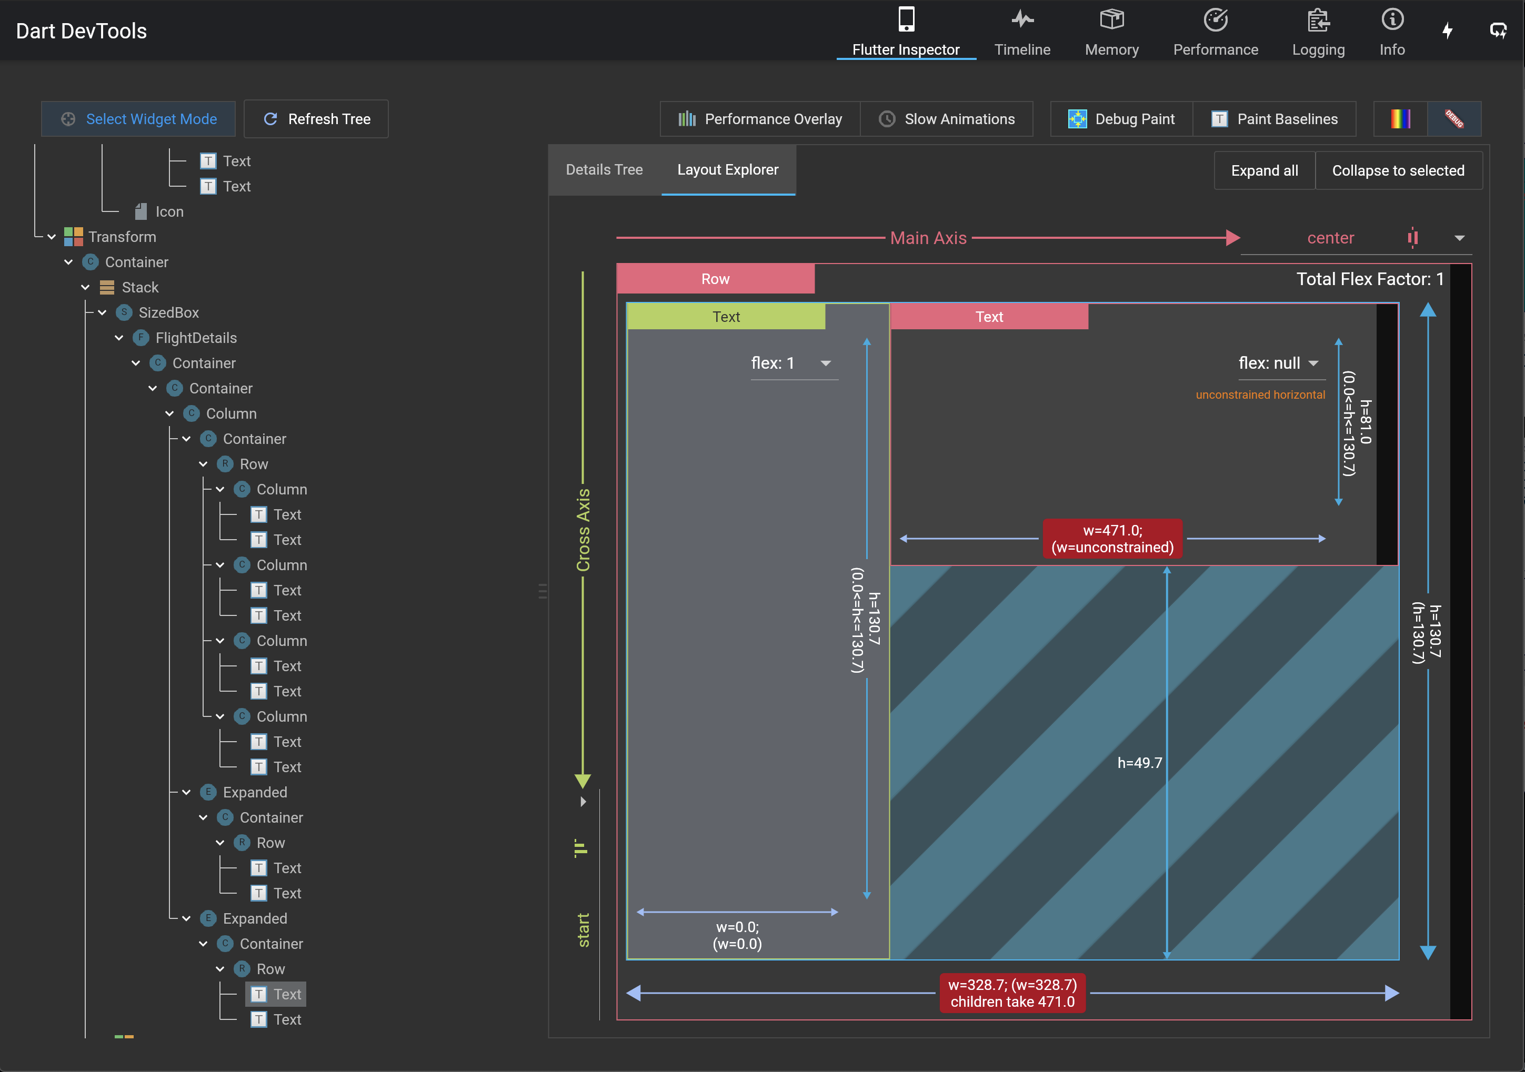Image resolution: width=1525 pixels, height=1072 pixels.
Task: Open the Info page
Action: [x=1391, y=31]
